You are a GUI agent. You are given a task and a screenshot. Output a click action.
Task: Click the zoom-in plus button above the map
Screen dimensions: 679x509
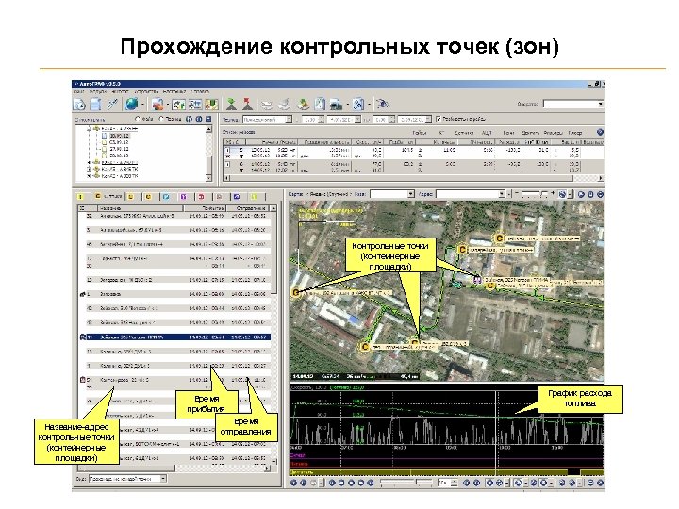[553, 194]
